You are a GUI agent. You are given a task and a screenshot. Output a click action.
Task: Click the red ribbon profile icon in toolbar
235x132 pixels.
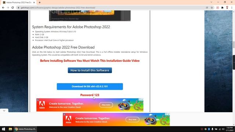pos(227,8)
